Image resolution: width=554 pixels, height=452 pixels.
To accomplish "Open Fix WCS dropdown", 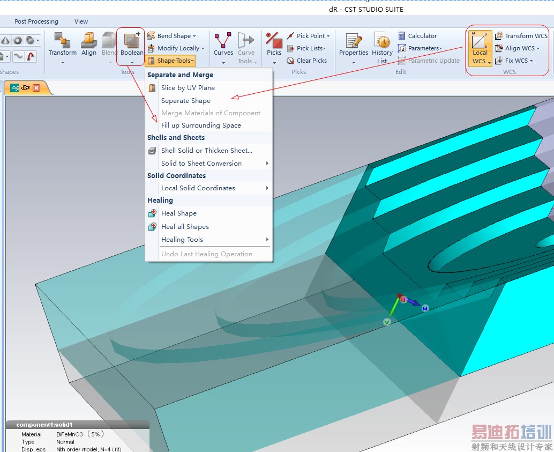I will click(x=514, y=61).
